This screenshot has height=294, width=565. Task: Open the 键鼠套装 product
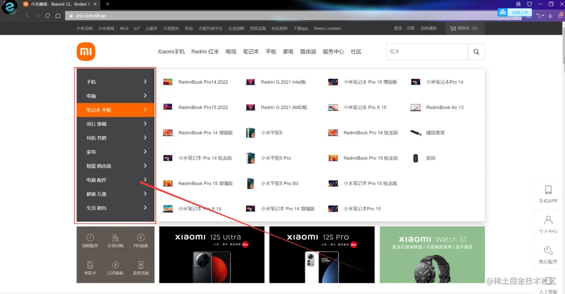[x=428, y=133]
